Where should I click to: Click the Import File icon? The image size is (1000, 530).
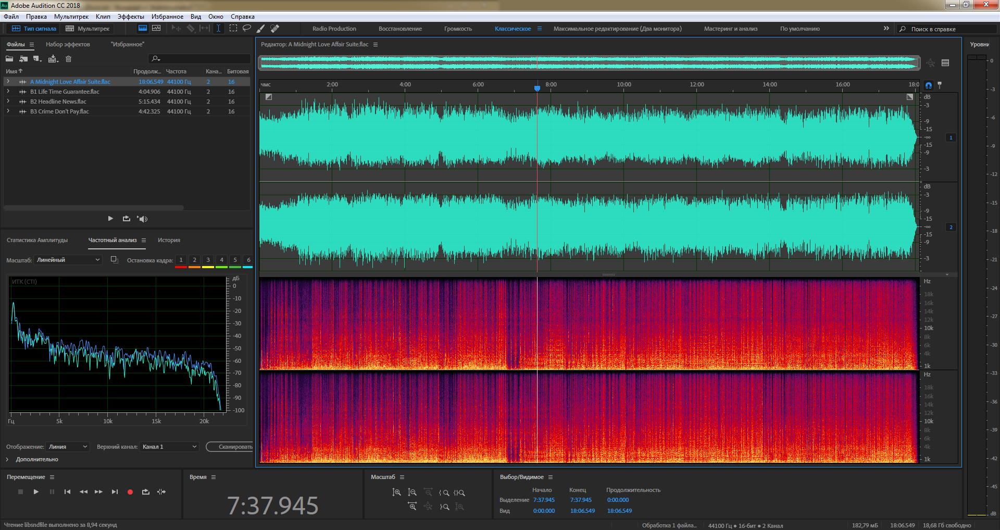pyautogui.click(x=23, y=59)
